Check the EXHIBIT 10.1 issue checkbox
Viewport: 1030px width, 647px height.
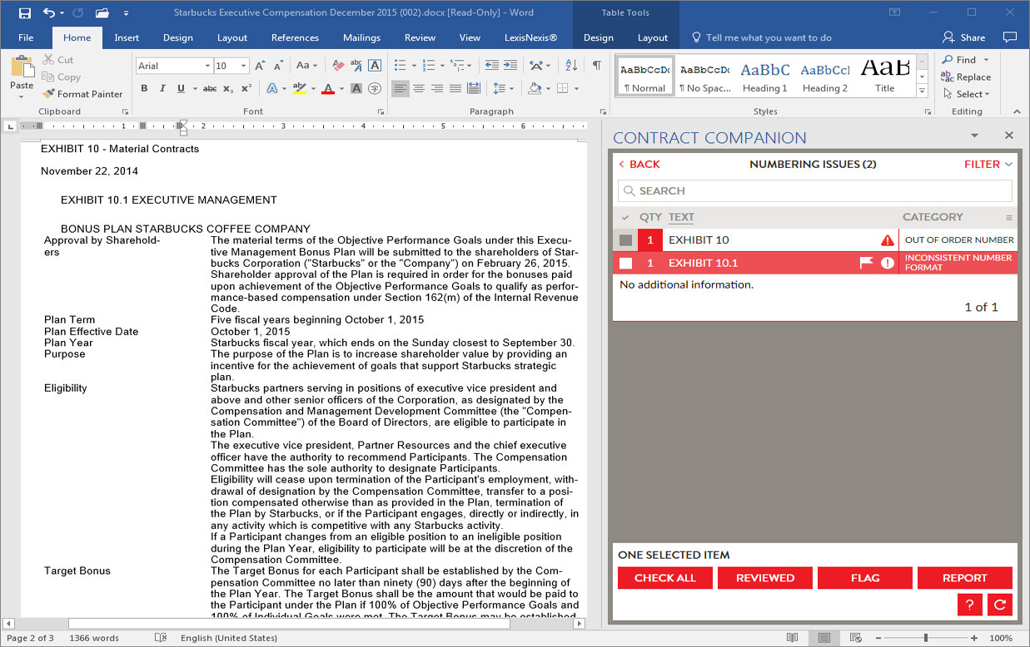click(x=626, y=263)
